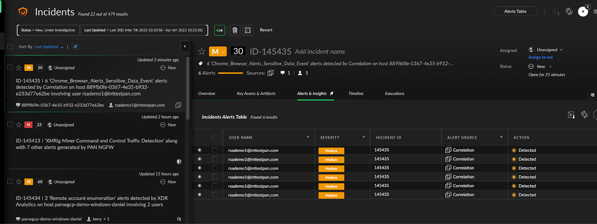Switch to the Timeline tab
This screenshot has width=597, height=224.
coord(356,94)
